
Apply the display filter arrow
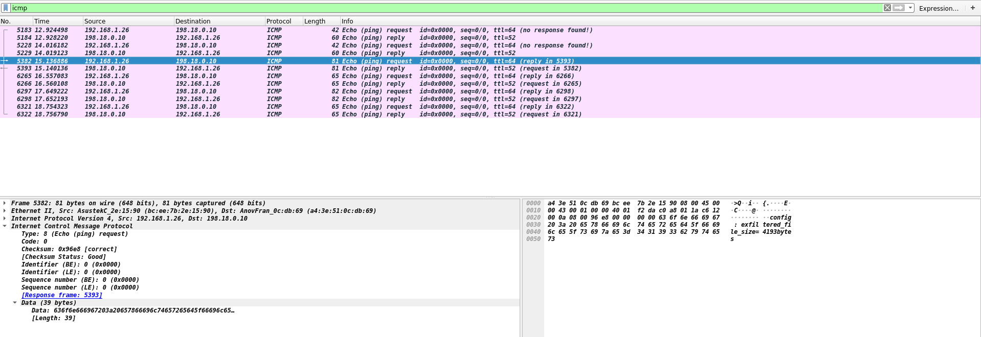899,8
